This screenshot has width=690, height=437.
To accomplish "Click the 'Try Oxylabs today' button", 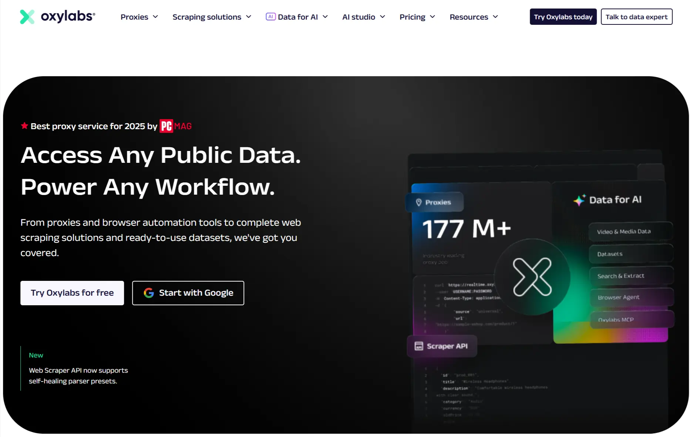I will pos(563,17).
